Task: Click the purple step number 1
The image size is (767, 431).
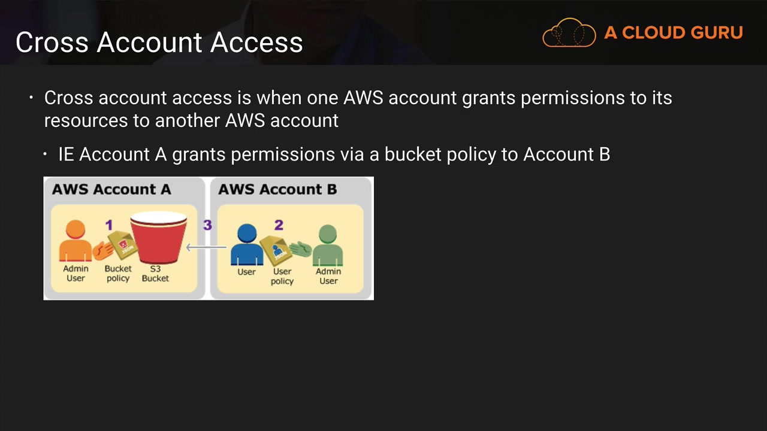Action: click(109, 225)
